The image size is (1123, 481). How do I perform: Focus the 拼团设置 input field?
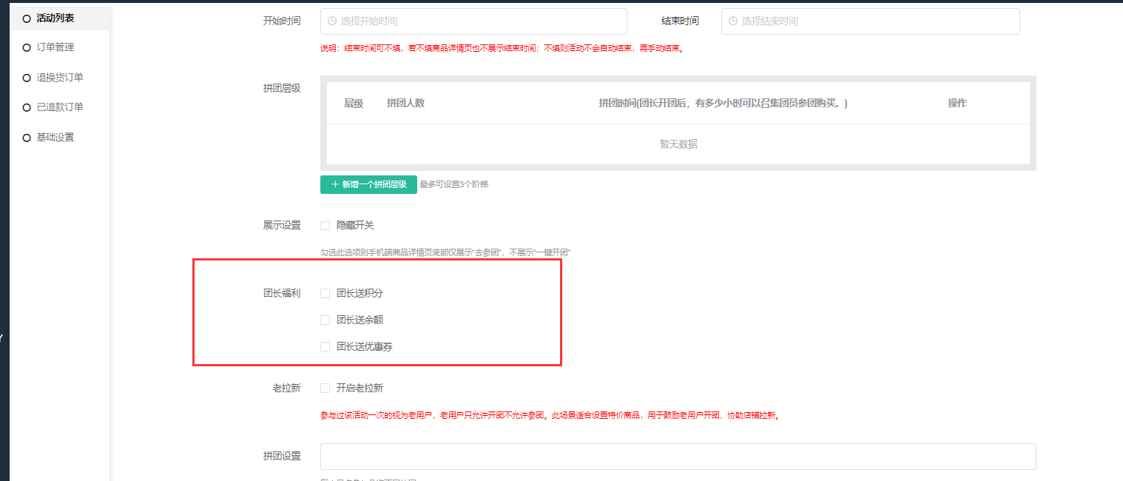click(x=678, y=457)
